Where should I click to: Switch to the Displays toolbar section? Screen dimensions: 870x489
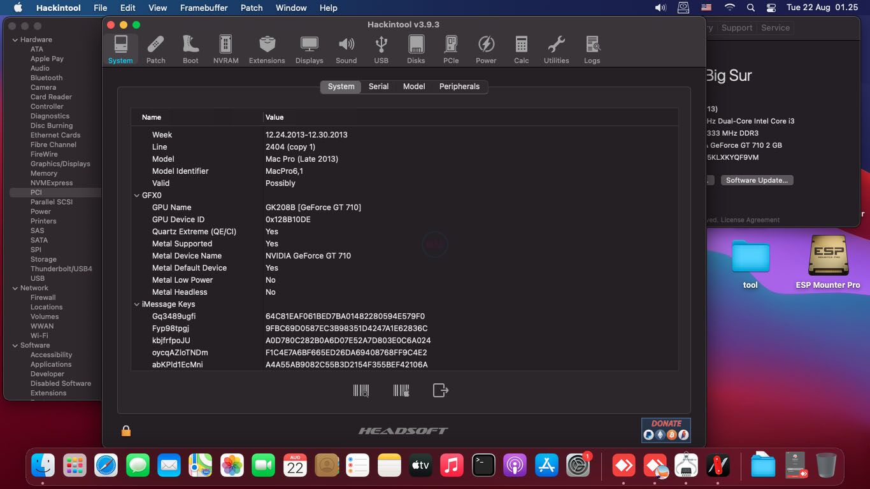(309, 50)
